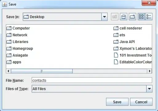
Task: Click the 'Java API' folder name
Action: coord(127,42)
